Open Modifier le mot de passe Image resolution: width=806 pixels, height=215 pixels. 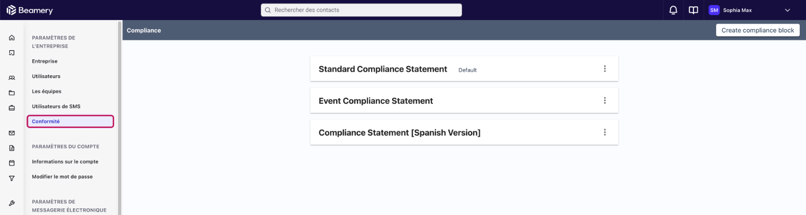62,177
